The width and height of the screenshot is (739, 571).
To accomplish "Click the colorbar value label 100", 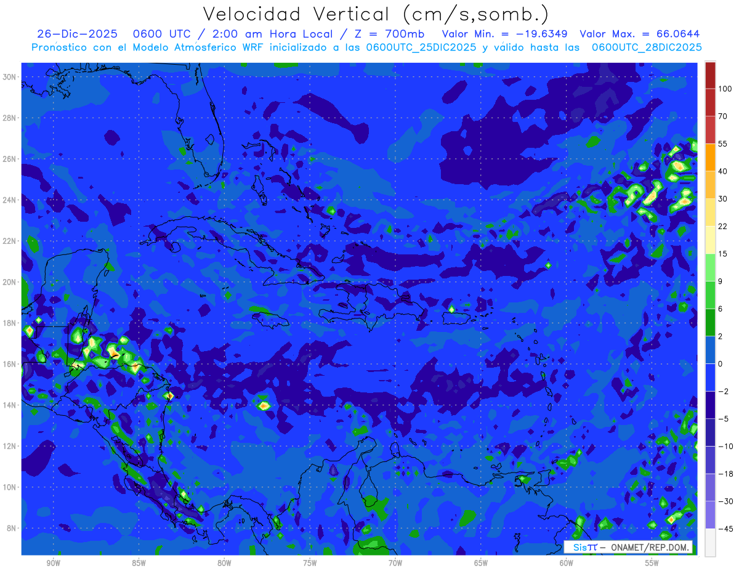I will coord(725,89).
